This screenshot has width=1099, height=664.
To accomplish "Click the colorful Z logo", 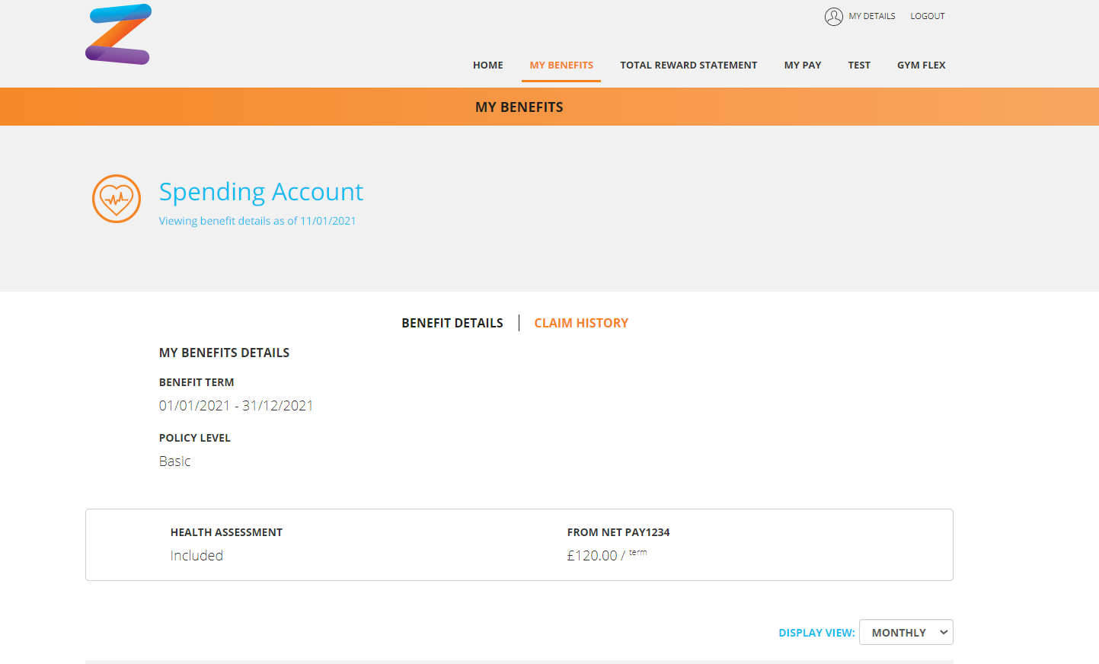I will (118, 34).
